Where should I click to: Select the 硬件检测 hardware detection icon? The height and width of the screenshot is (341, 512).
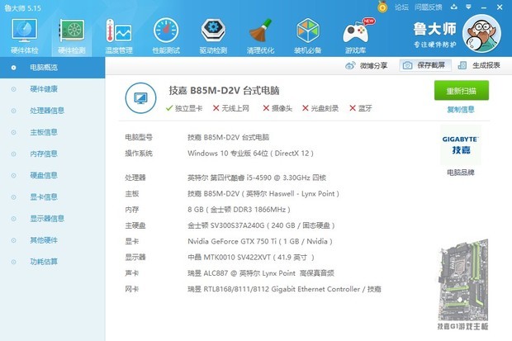click(x=72, y=36)
